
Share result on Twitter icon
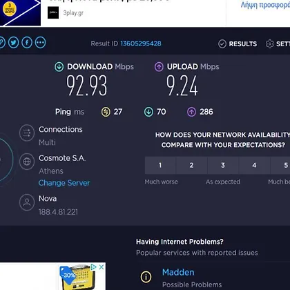coord(14,43)
